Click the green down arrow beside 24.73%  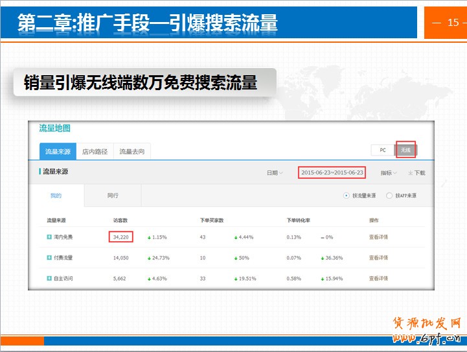(x=150, y=258)
